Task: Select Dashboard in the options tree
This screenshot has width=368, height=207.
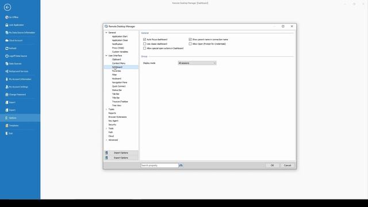Action: pyautogui.click(x=117, y=67)
